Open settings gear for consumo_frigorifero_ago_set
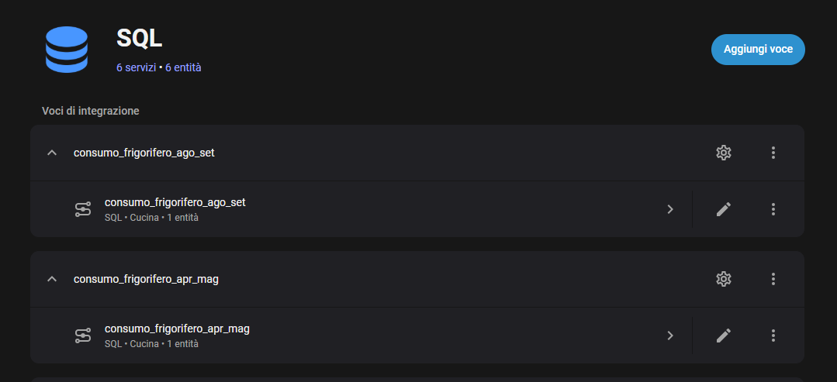 724,153
